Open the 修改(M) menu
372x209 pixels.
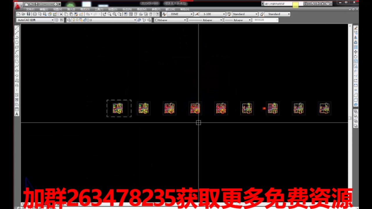(142, 9)
